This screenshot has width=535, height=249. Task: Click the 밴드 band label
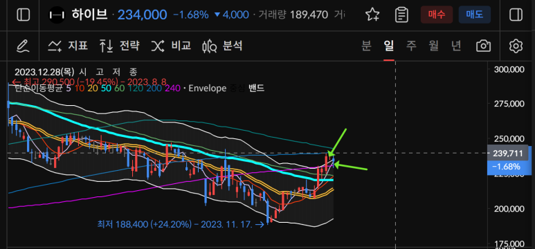point(256,89)
